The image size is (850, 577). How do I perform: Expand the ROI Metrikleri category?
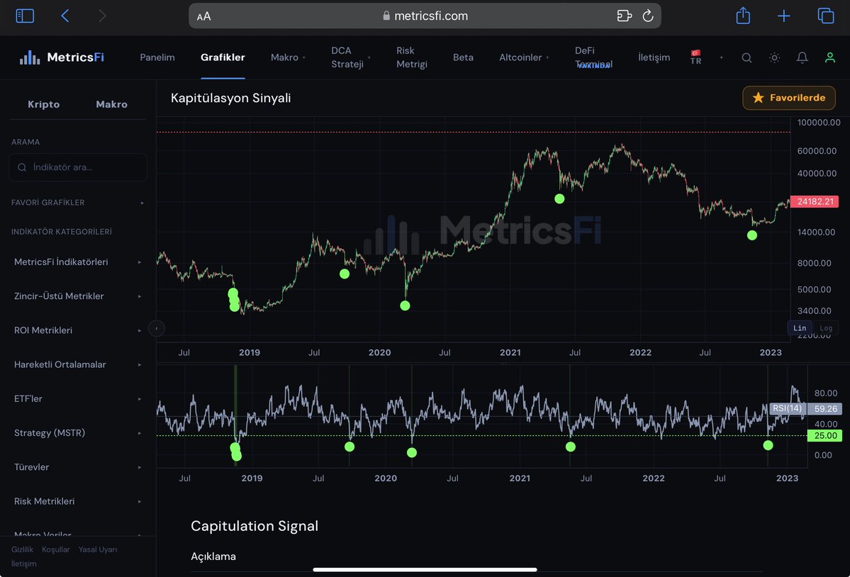77,330
